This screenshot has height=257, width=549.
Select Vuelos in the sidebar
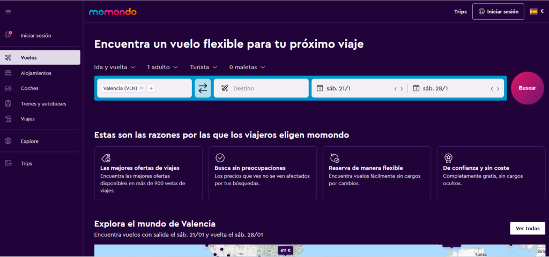click(x=40, y=58)
